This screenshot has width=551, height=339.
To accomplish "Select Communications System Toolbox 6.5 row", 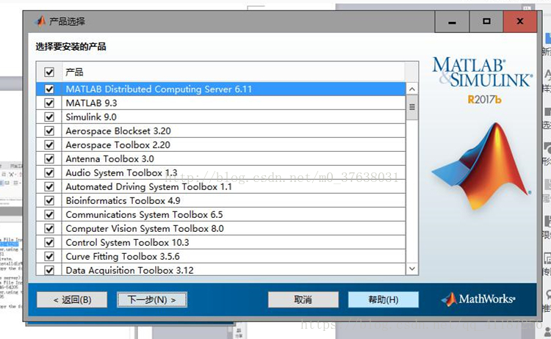I will 234,214.
